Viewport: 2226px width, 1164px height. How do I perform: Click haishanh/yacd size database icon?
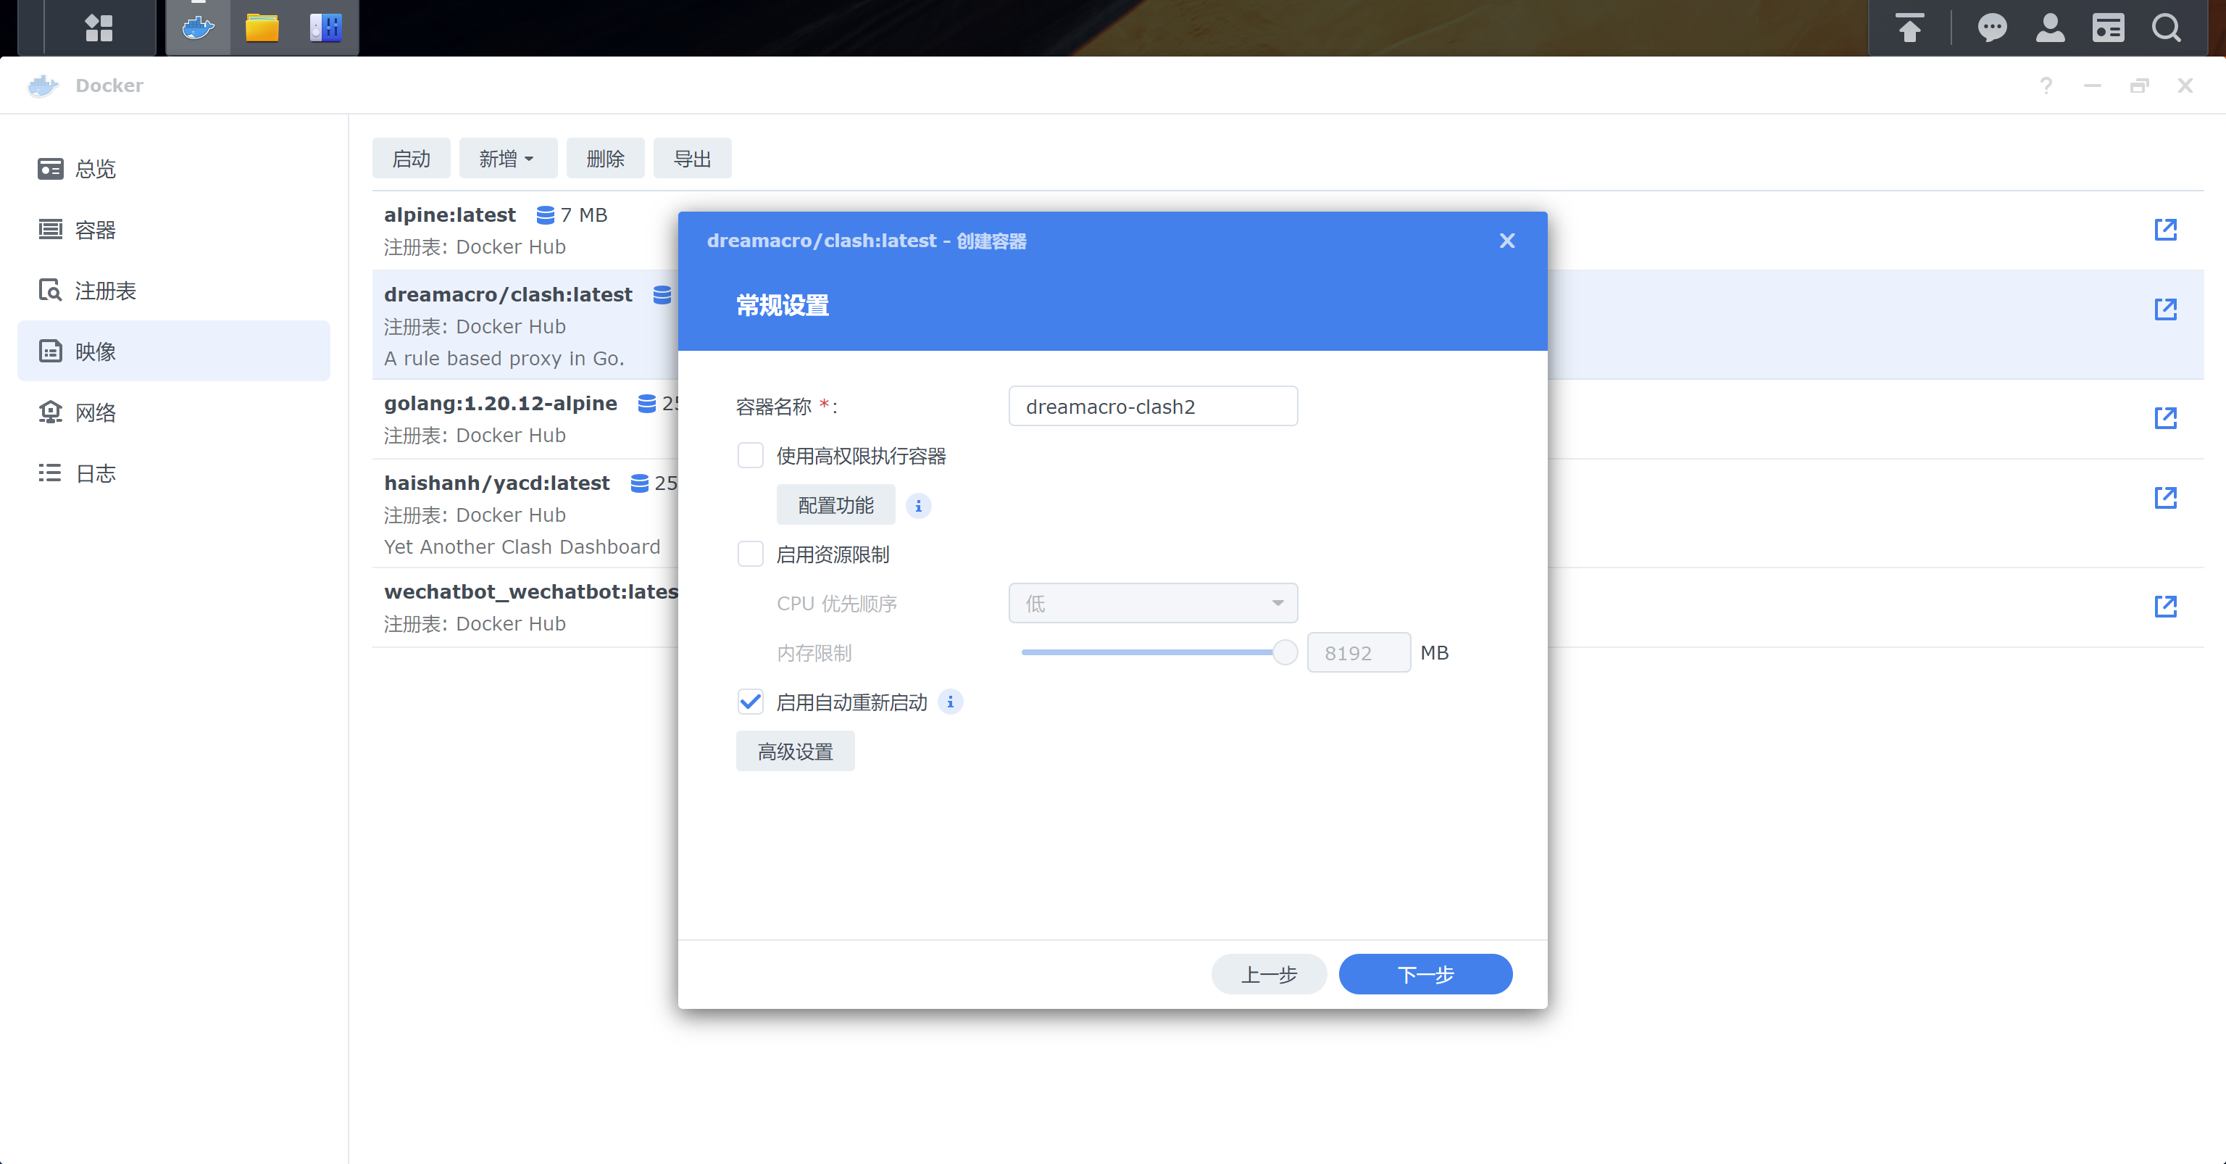[639, 483]
